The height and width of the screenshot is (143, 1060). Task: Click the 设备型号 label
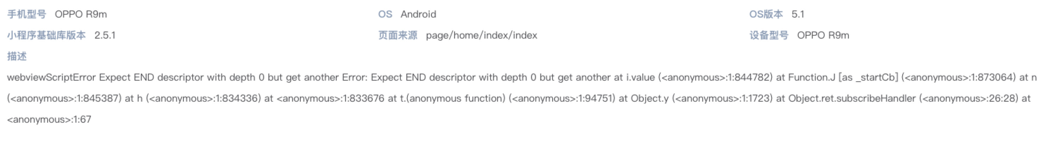click(769, 35)
